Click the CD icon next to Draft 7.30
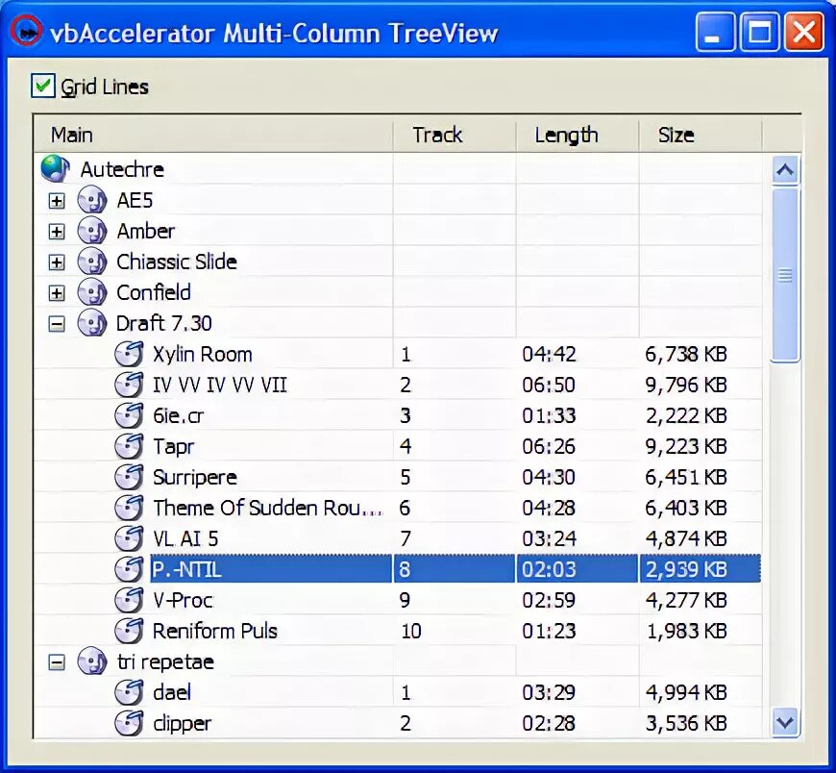The image size is (836, 773). tap(92, 323)
